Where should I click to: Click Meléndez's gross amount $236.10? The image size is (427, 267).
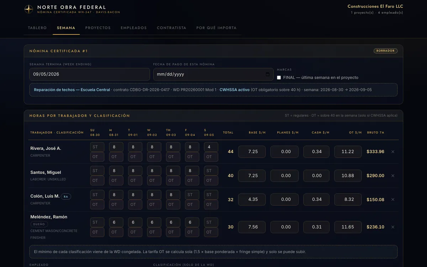pos(375,227)
